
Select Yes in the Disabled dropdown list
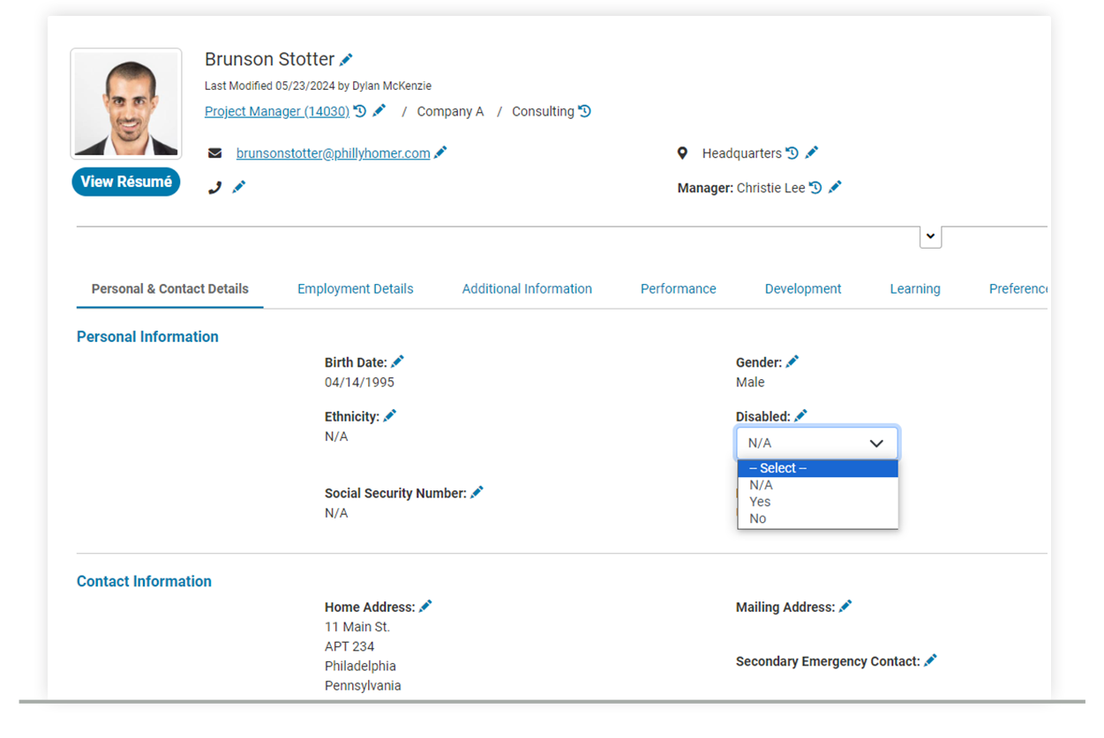tap(759, 501)
